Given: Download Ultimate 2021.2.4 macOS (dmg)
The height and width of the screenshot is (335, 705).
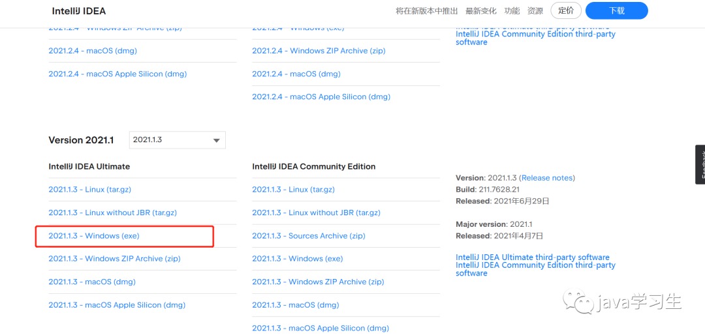Looking at the screenshot, I should (x=93, y=51).
